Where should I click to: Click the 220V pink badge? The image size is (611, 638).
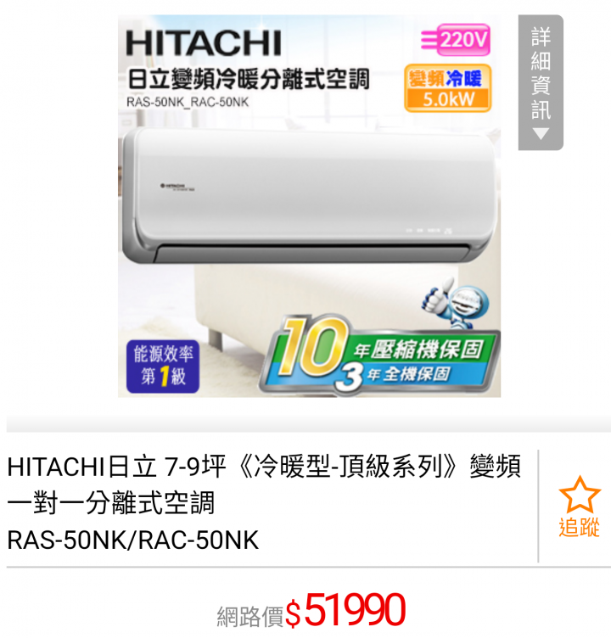(456, 40)
